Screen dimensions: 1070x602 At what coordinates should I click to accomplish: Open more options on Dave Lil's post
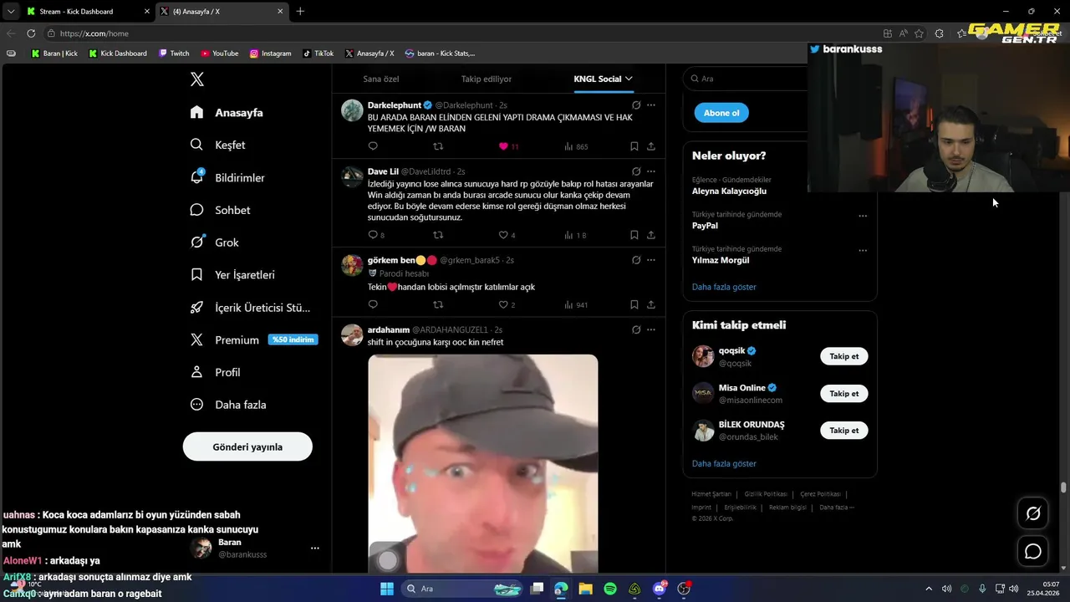point(651,171)
